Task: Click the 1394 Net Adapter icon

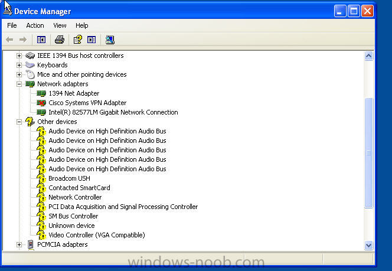Action: click(41, 93)
